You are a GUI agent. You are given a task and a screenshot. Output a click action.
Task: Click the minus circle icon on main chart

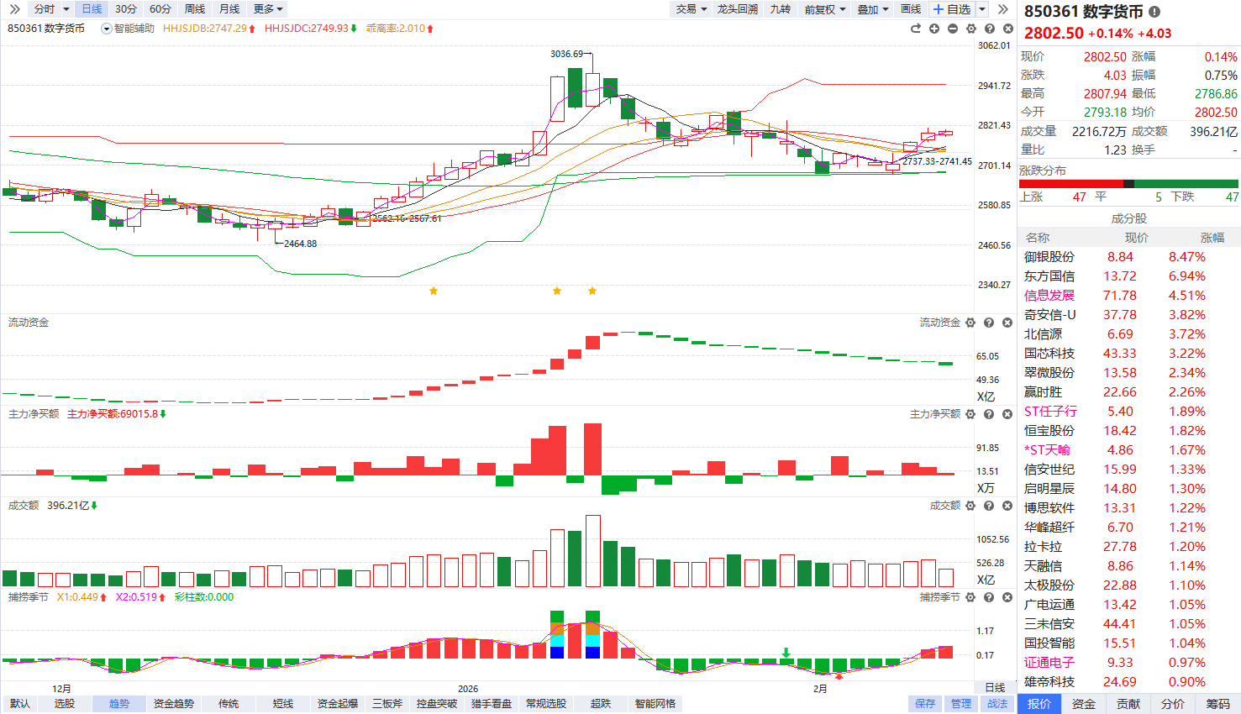tap(953, 29)
